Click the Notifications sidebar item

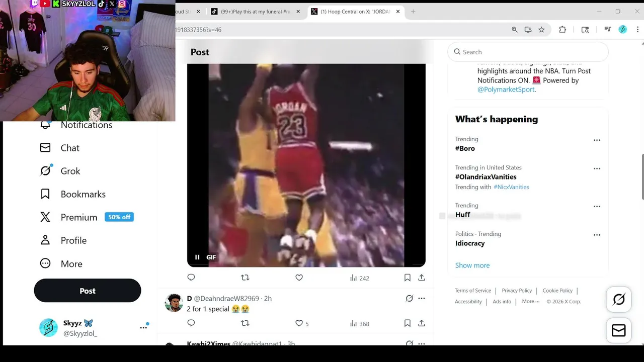click(x=76, y=125)
